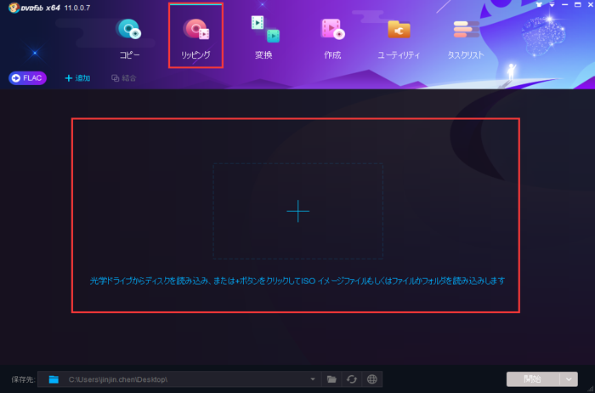Close the DVDFab window

coord(591,5)
